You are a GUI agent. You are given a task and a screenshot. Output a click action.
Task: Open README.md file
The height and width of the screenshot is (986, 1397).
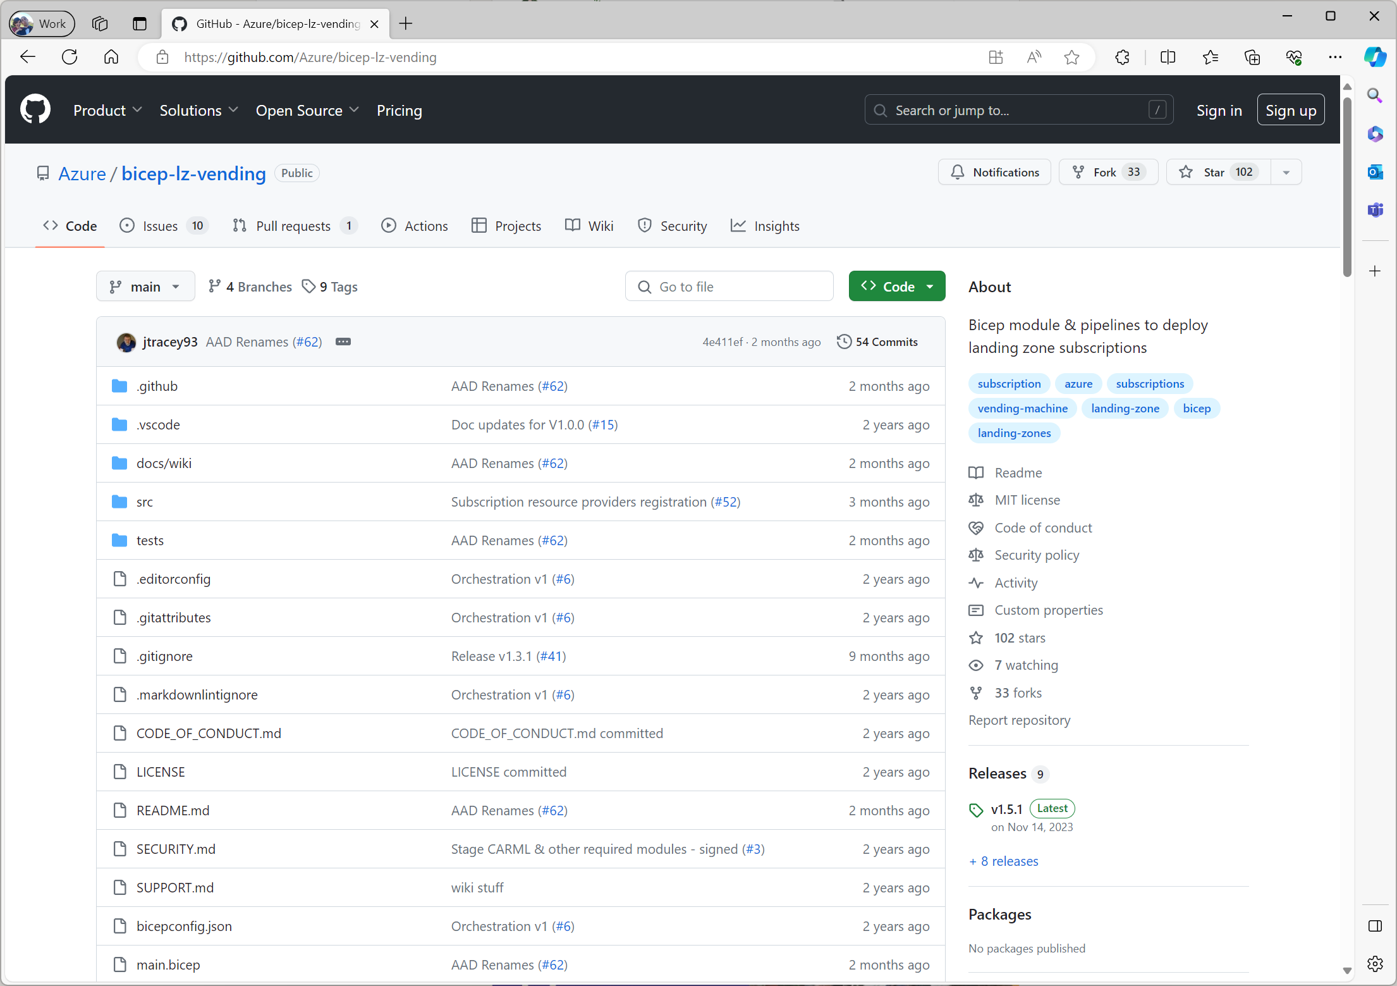pos(173,810)
